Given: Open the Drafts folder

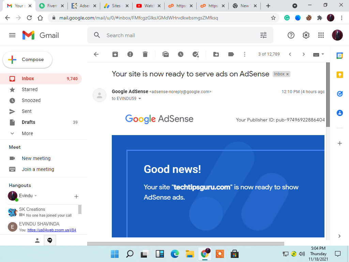Looking at the screenshot, I should point(41,122).
